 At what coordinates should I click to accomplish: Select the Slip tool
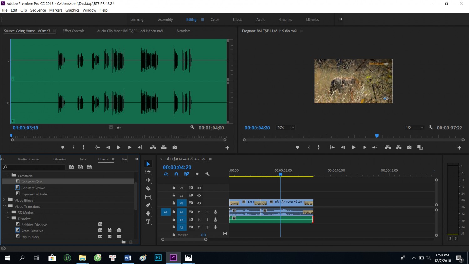pos(148,197)
